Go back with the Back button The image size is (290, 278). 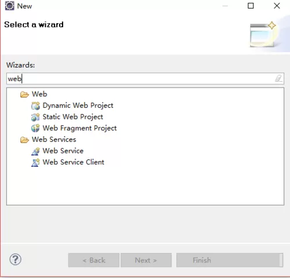click(94, 260)
